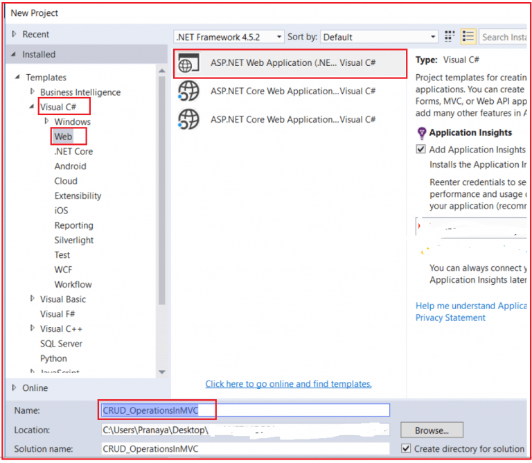The image size is (532, 463).
Task: Switch to the list view icon
Action: [468, 37]
